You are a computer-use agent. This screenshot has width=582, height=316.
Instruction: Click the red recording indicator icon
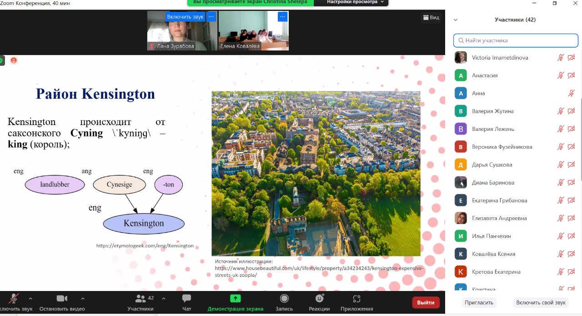coord(14,60)
